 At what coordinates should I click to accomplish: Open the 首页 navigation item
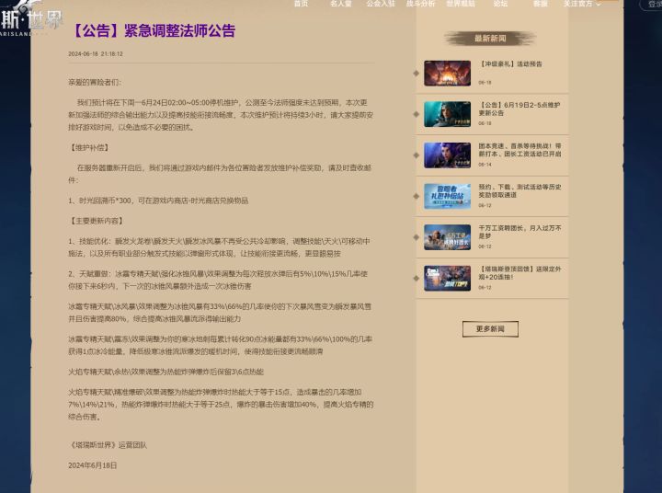coord(301,4)
